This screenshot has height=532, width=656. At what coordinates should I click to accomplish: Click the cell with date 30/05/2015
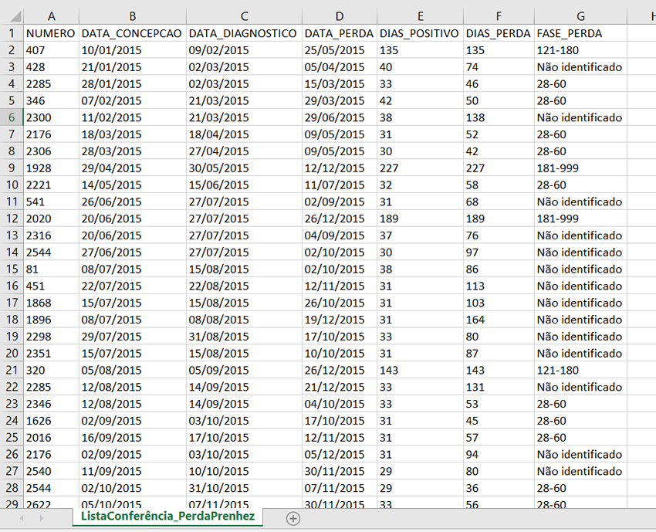pos(245,168)
